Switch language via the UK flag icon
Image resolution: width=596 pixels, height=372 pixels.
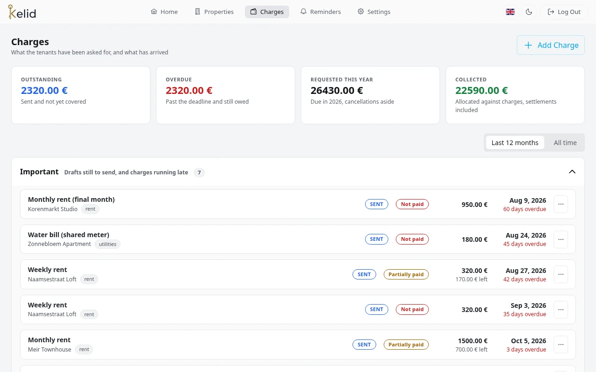(510, 12)
